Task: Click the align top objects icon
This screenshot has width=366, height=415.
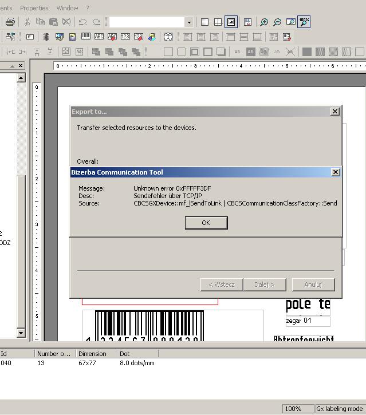Action: [x=230, y=37]
